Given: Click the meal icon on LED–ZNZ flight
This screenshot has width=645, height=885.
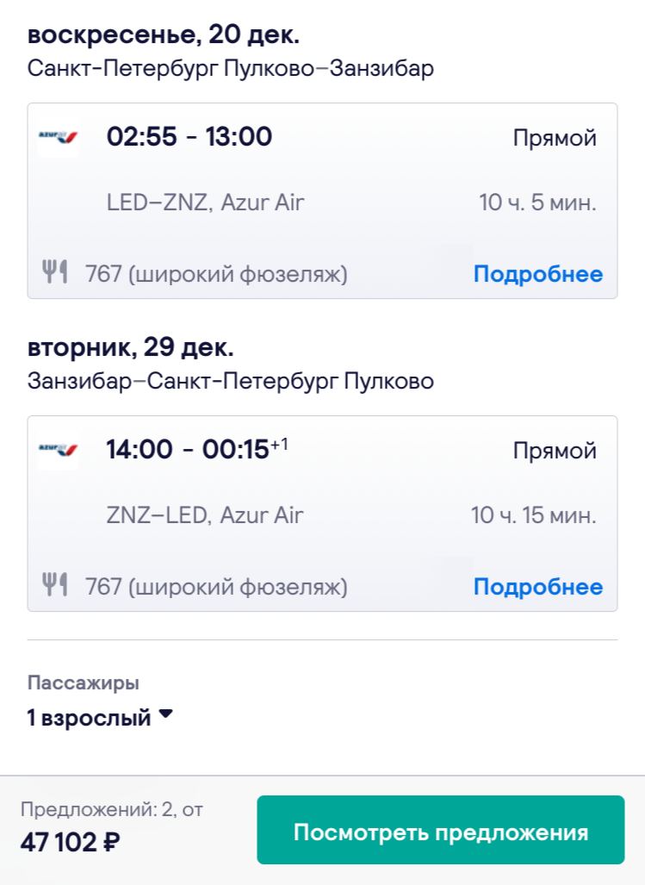Looking at the screenshot, I should tap(55, 272).
